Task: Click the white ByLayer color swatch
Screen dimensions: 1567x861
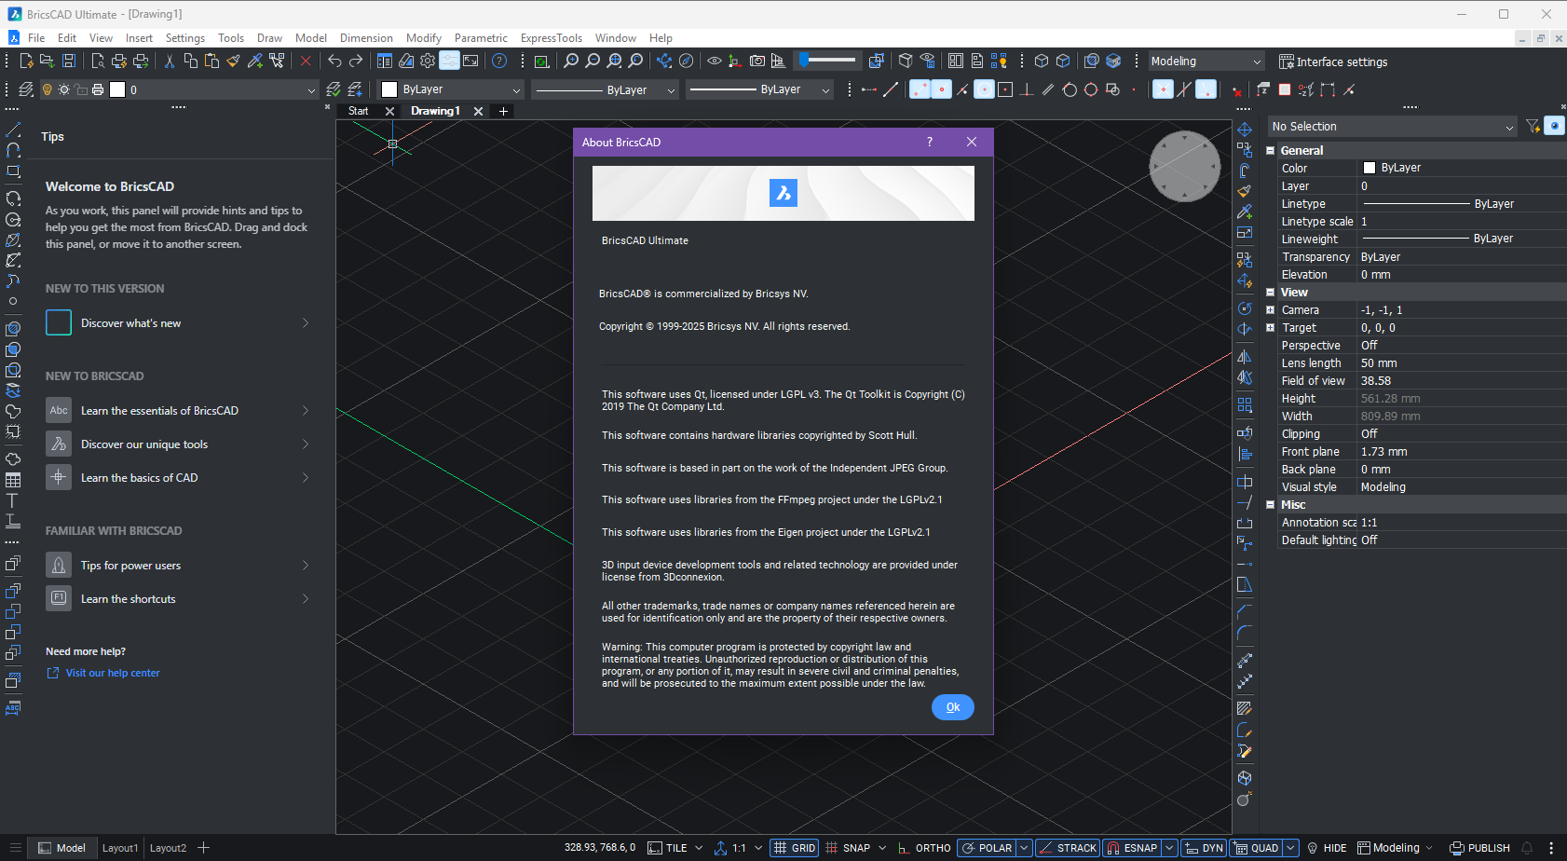Action: [389, 89]
